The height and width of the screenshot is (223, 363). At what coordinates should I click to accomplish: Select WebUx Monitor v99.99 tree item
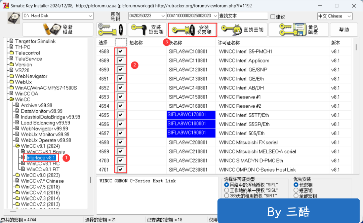[x=45, y=134]
